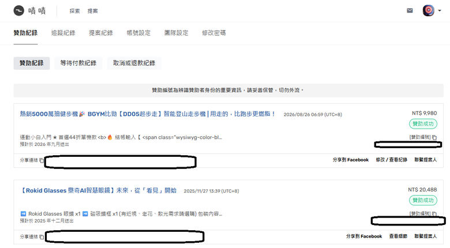Show the 取消或退款紀錄 list
Viewport: 450px width, 248px height.
[134, 63]
